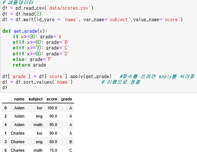This screenshot has height=154, width=197.
Task: Click the "if x>=90: grade='A'" line
Action: click(x=38, y=37)
